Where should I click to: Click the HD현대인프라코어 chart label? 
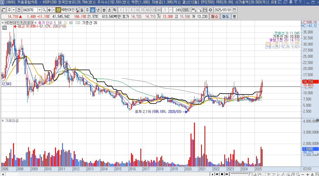click(19, 23)
